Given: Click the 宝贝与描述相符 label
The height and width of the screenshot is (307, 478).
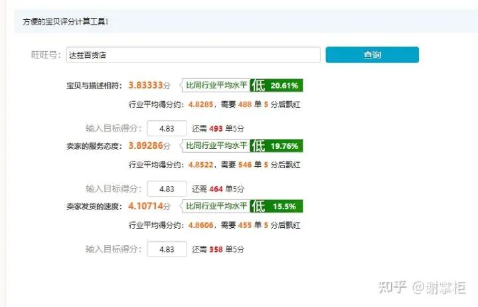Looking at the screenshot, I should (x=94, y=86).
